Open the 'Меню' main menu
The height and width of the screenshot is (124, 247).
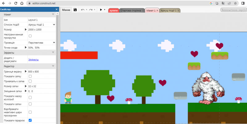pos(66,10)
